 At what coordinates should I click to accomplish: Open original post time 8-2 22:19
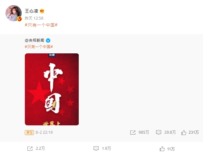click(44, 132)
